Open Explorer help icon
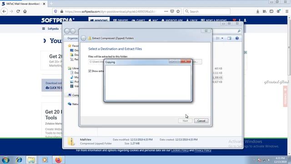 click(237, 38)
